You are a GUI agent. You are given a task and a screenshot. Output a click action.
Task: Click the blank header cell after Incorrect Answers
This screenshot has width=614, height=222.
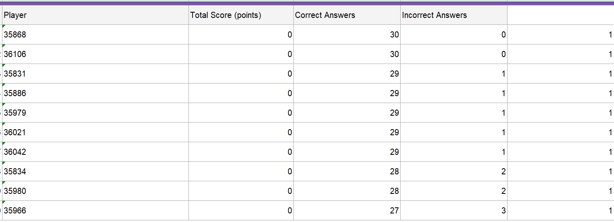click(x=560, y=15)
